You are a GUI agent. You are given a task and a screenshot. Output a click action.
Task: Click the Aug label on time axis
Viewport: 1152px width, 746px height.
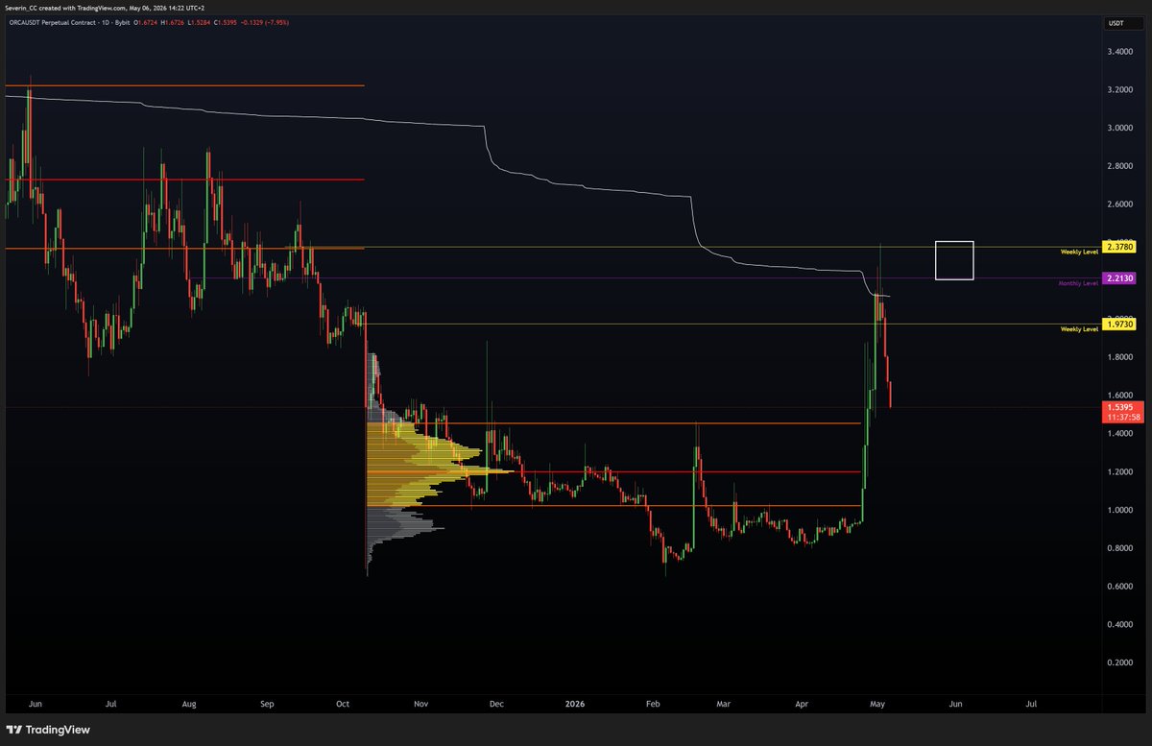tap(188, 705)
